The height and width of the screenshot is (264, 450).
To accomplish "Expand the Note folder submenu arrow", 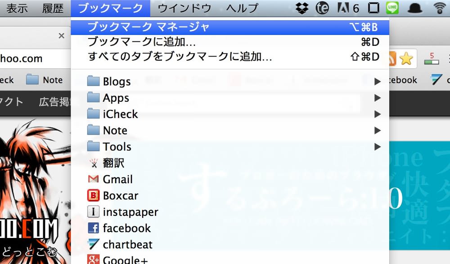I will coord(378,131).
